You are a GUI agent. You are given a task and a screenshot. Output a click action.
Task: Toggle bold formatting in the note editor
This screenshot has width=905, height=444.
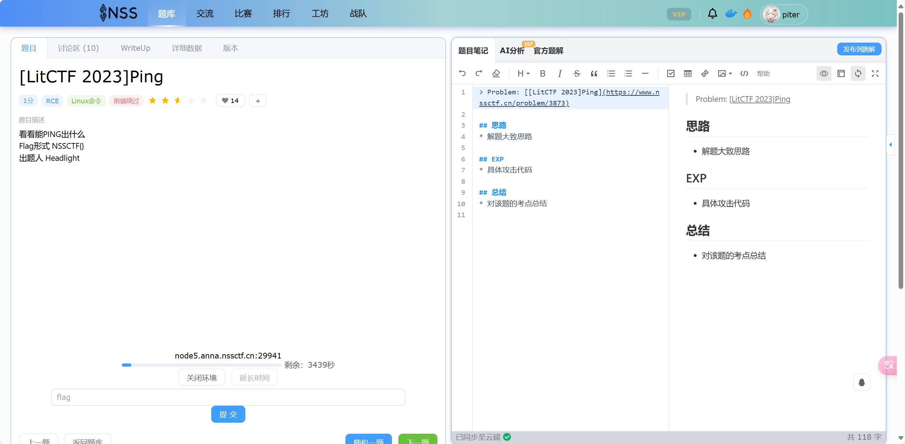click(543, 73)
